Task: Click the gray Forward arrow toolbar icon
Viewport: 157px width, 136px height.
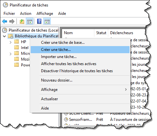Action: [x=12, y=21]
